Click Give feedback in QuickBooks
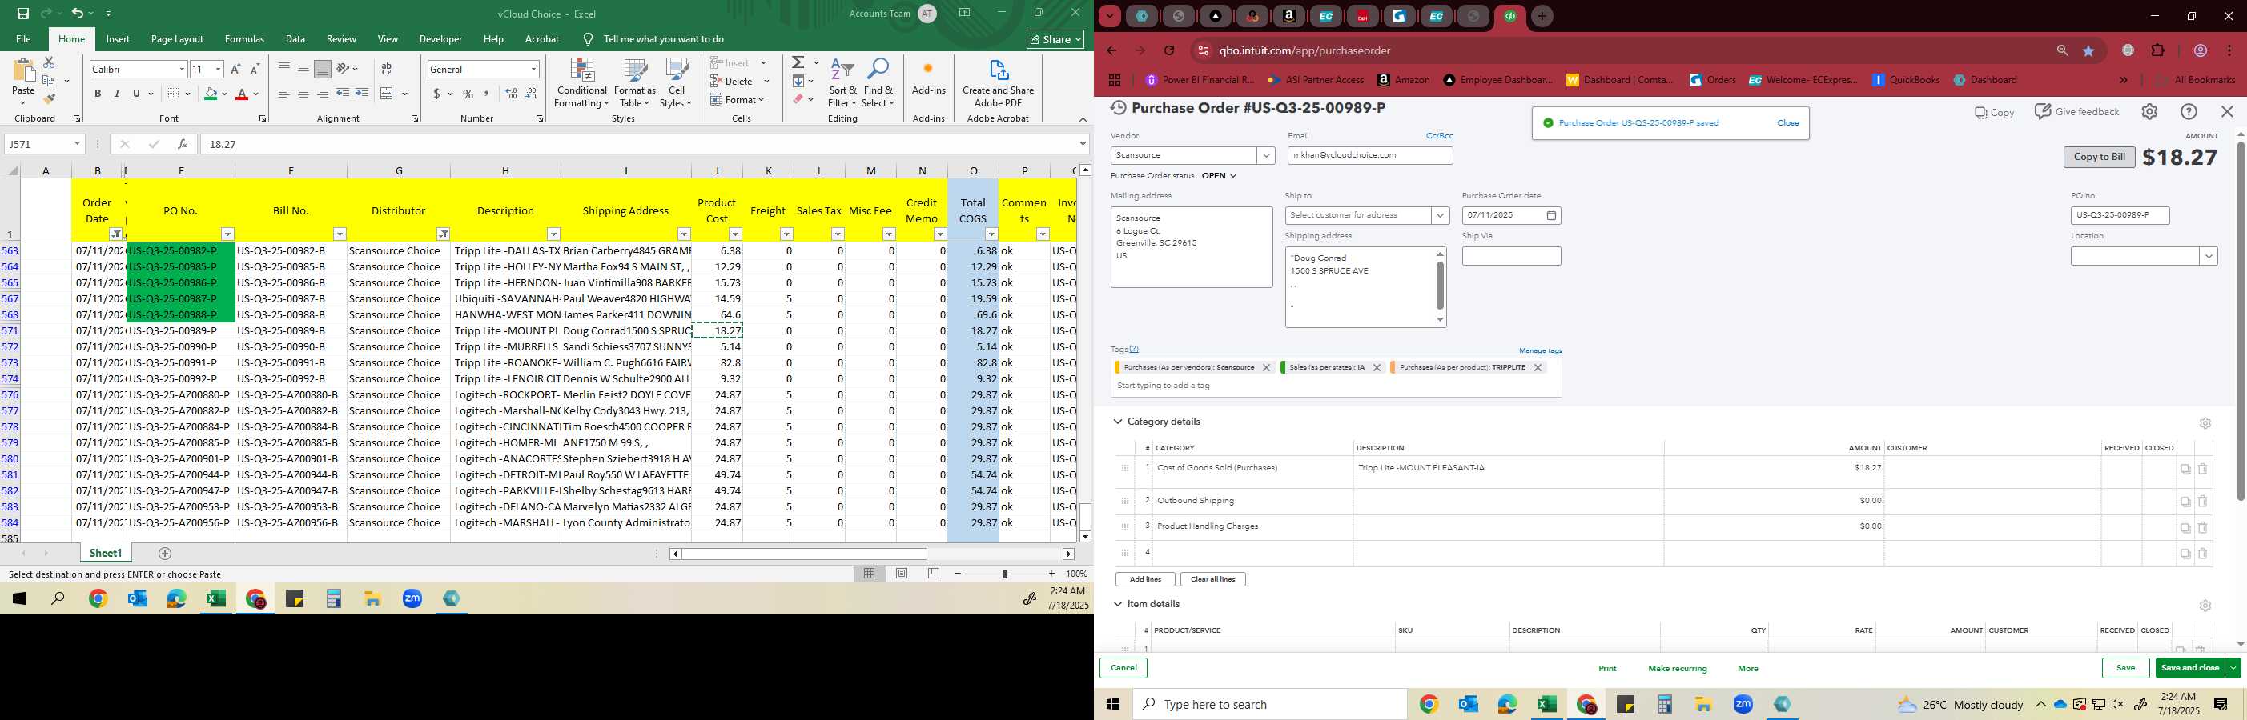 point(2077,111)
